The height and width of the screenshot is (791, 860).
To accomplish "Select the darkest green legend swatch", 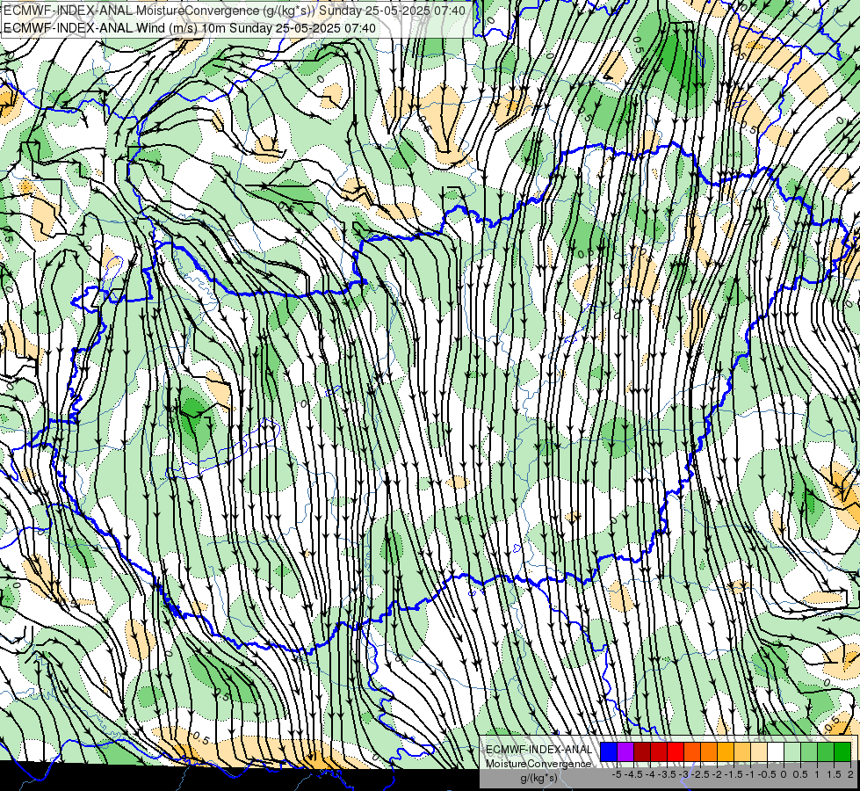I will (842, 751).
